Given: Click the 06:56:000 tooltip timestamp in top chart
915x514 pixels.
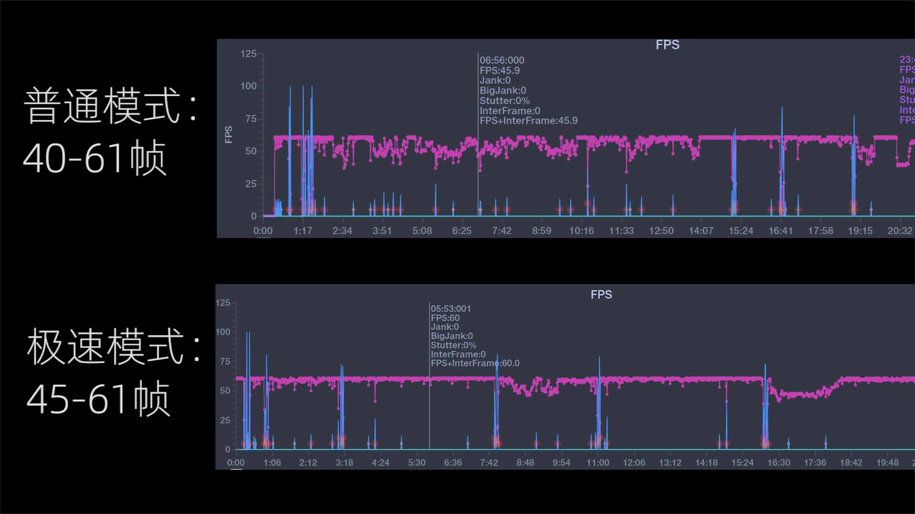Looking at the screenshot, I should [x=502, y=60].
